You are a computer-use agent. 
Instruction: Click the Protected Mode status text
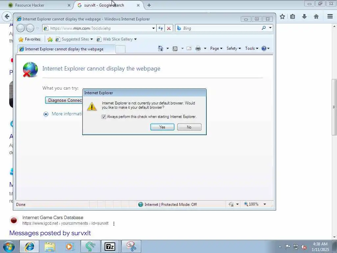click(171, 204)
